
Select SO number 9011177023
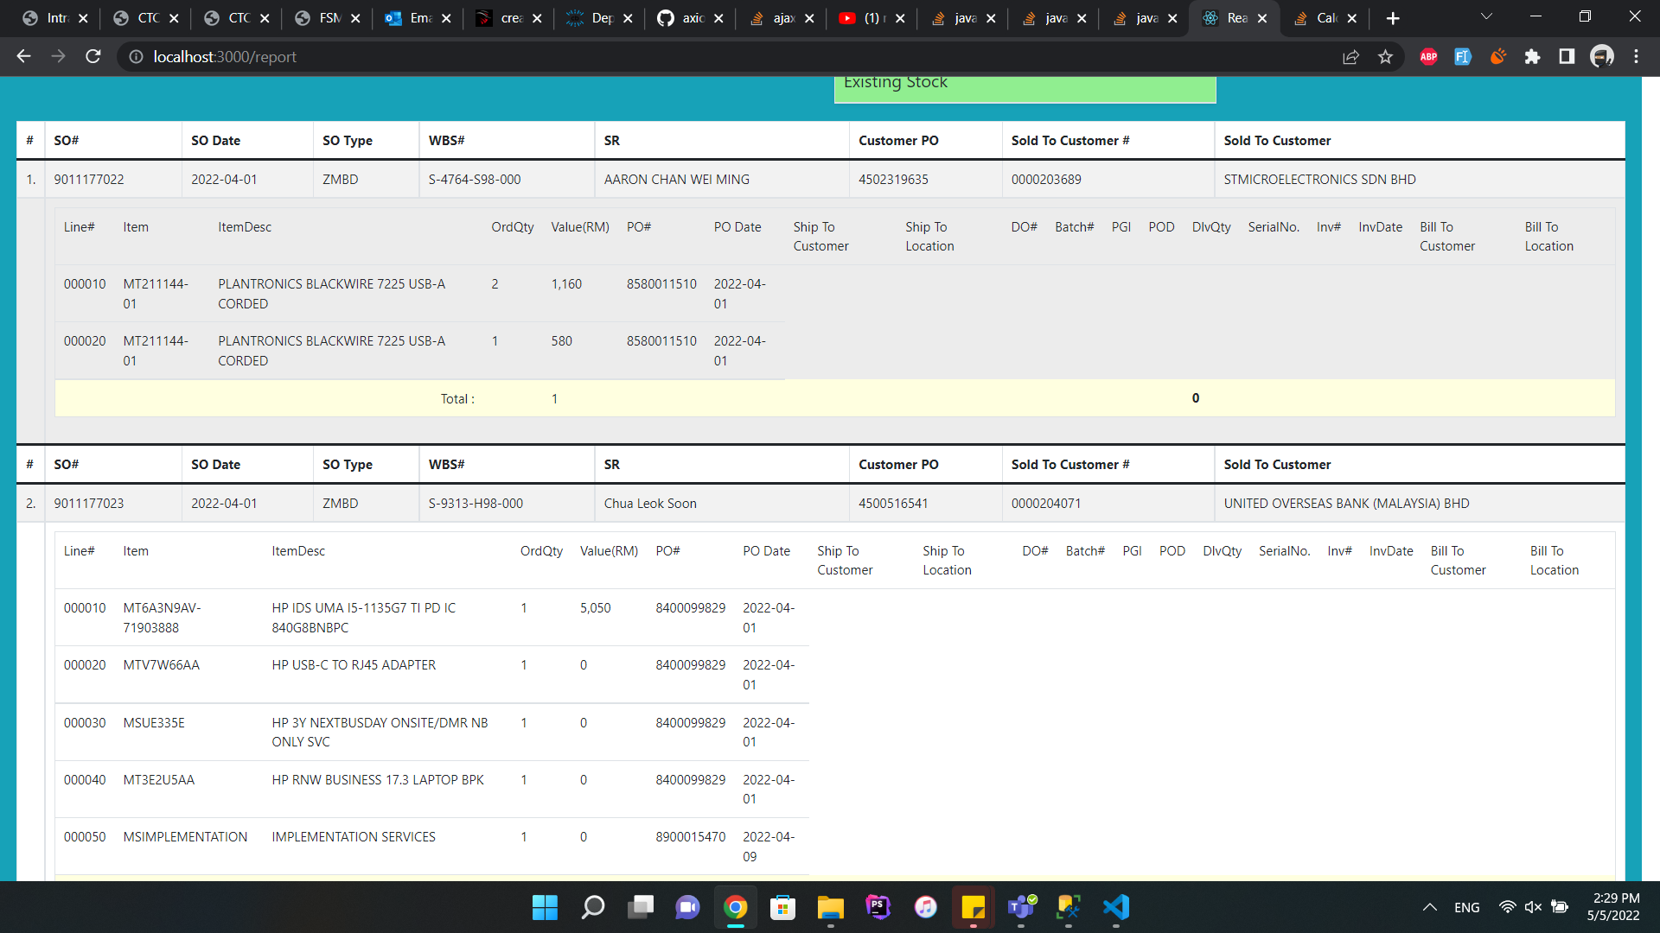click(x=89, y=504)
